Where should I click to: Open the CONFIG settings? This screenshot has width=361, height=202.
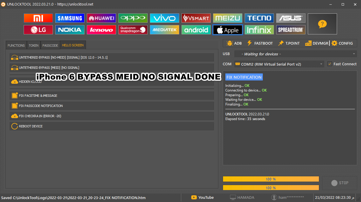[342, 43]
